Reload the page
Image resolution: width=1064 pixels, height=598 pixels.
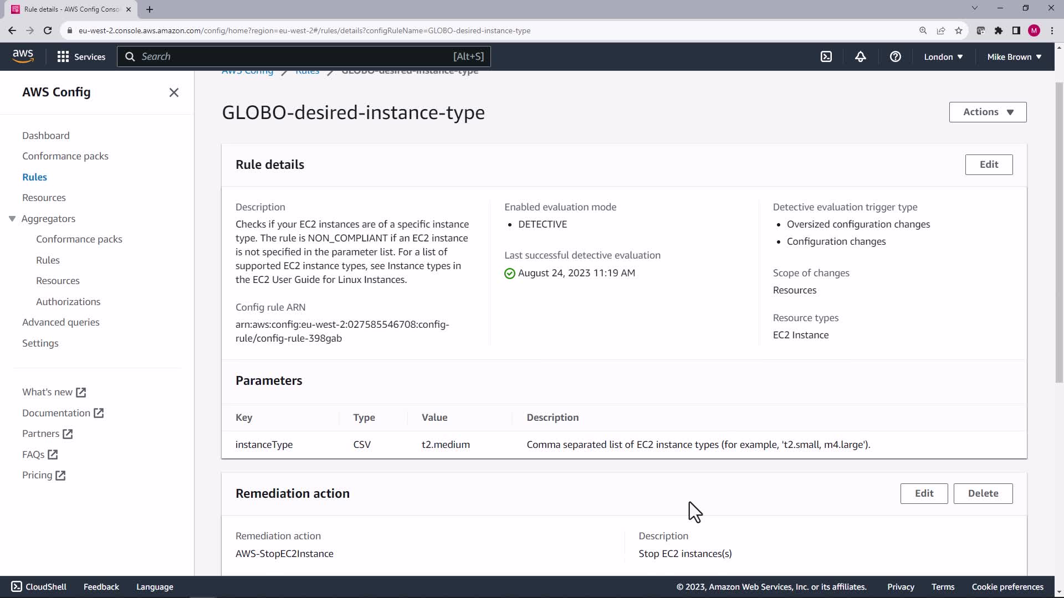(48, 30)
